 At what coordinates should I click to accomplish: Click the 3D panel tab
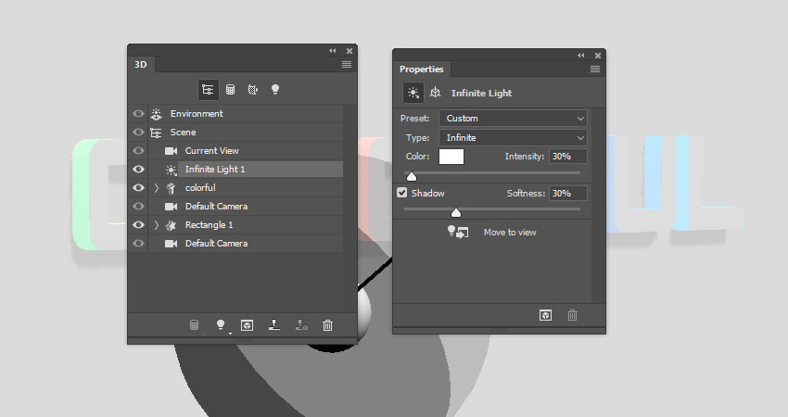[141, 64]
